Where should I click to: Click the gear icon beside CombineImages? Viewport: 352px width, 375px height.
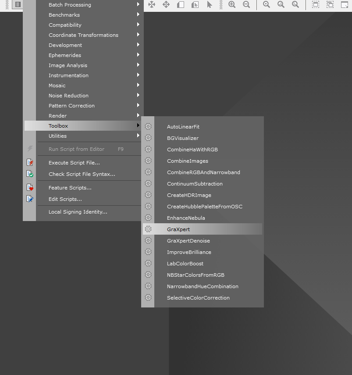(148, 161)
